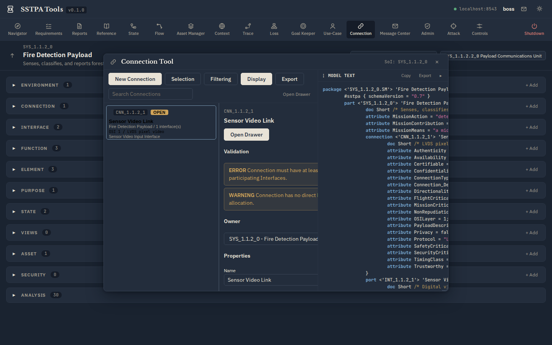The height and width of the screenshot is (345, 552).
Task: Click the Shutdown power icon
Action: click(534, 26)
